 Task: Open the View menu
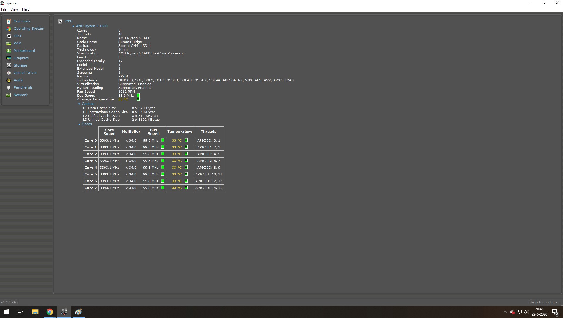14,9
